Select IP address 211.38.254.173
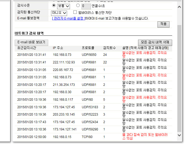This screenshot has width=191, height=151. [64, 85]
